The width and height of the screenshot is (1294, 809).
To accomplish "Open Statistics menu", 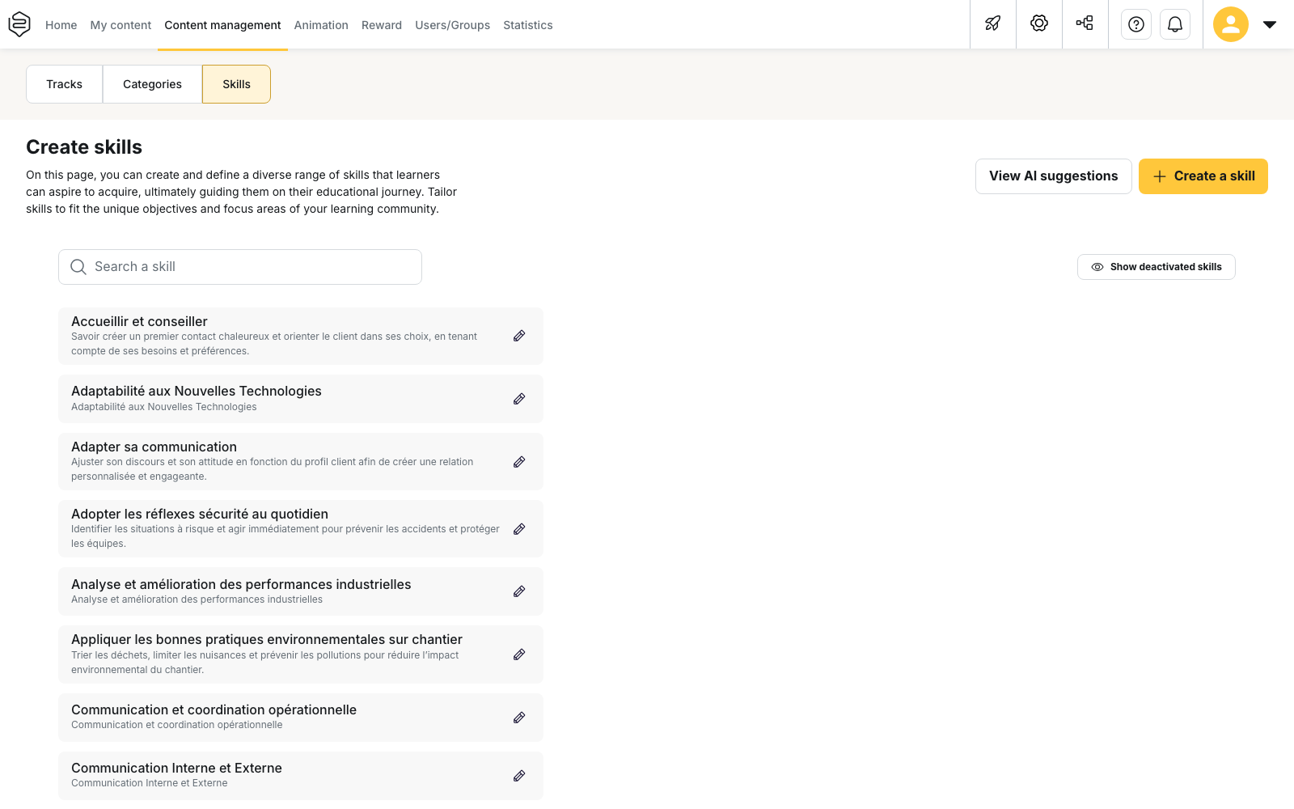I will (528, 25).
